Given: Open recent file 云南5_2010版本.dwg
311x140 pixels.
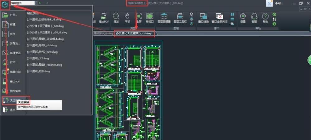Looking at the screenshot, I should click(x=45, y=39).
